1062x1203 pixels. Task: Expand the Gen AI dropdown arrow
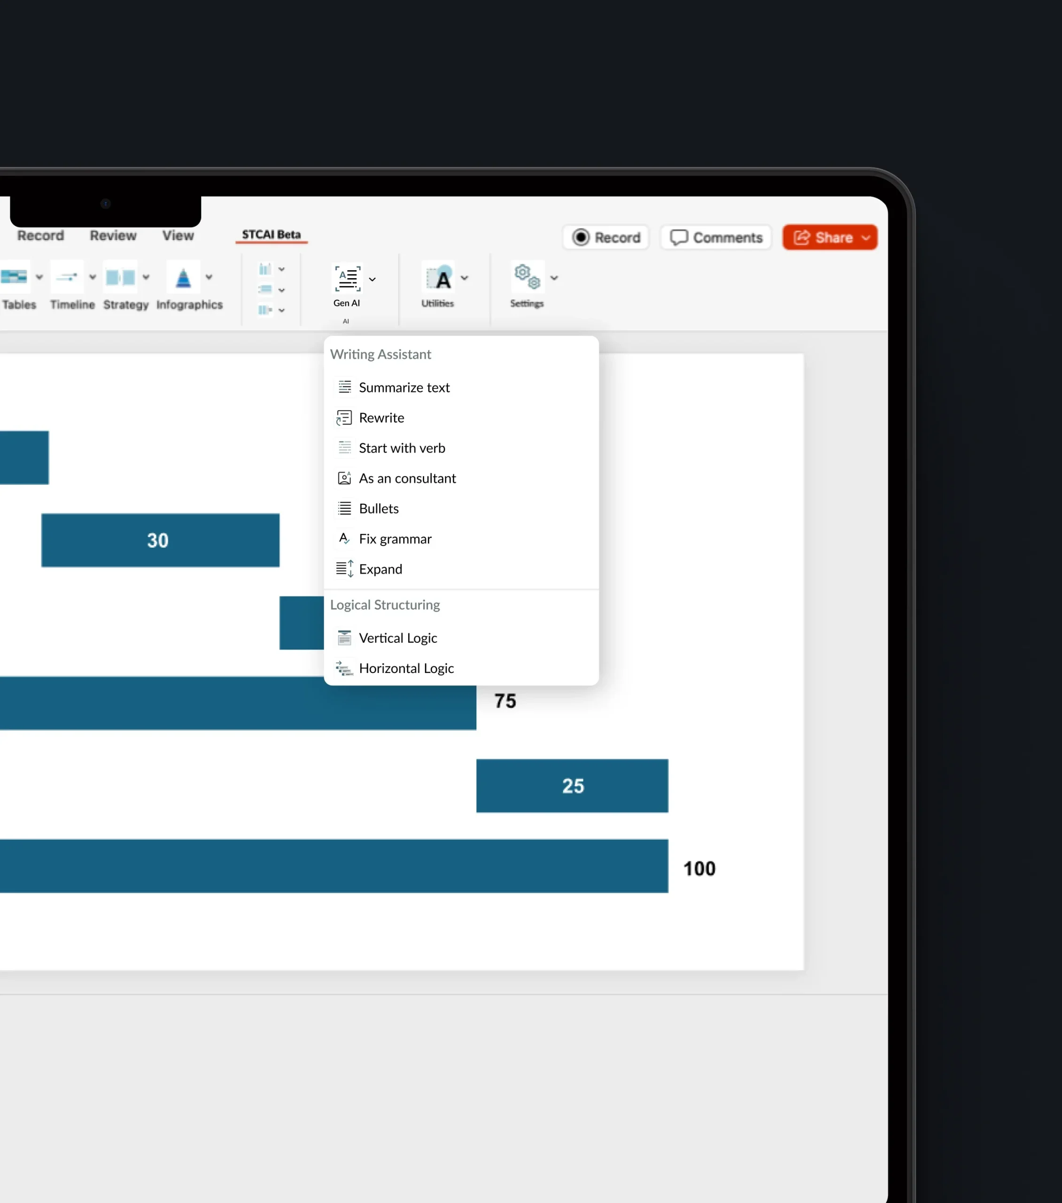372,280
